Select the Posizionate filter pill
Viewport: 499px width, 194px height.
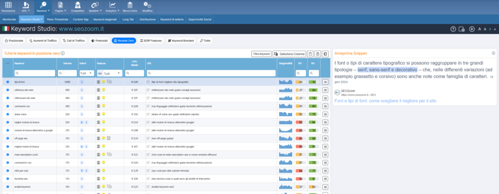(x=14, y=40)
